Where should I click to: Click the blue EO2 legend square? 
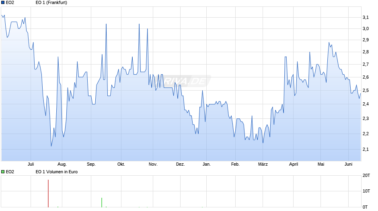tap(3, 3)
